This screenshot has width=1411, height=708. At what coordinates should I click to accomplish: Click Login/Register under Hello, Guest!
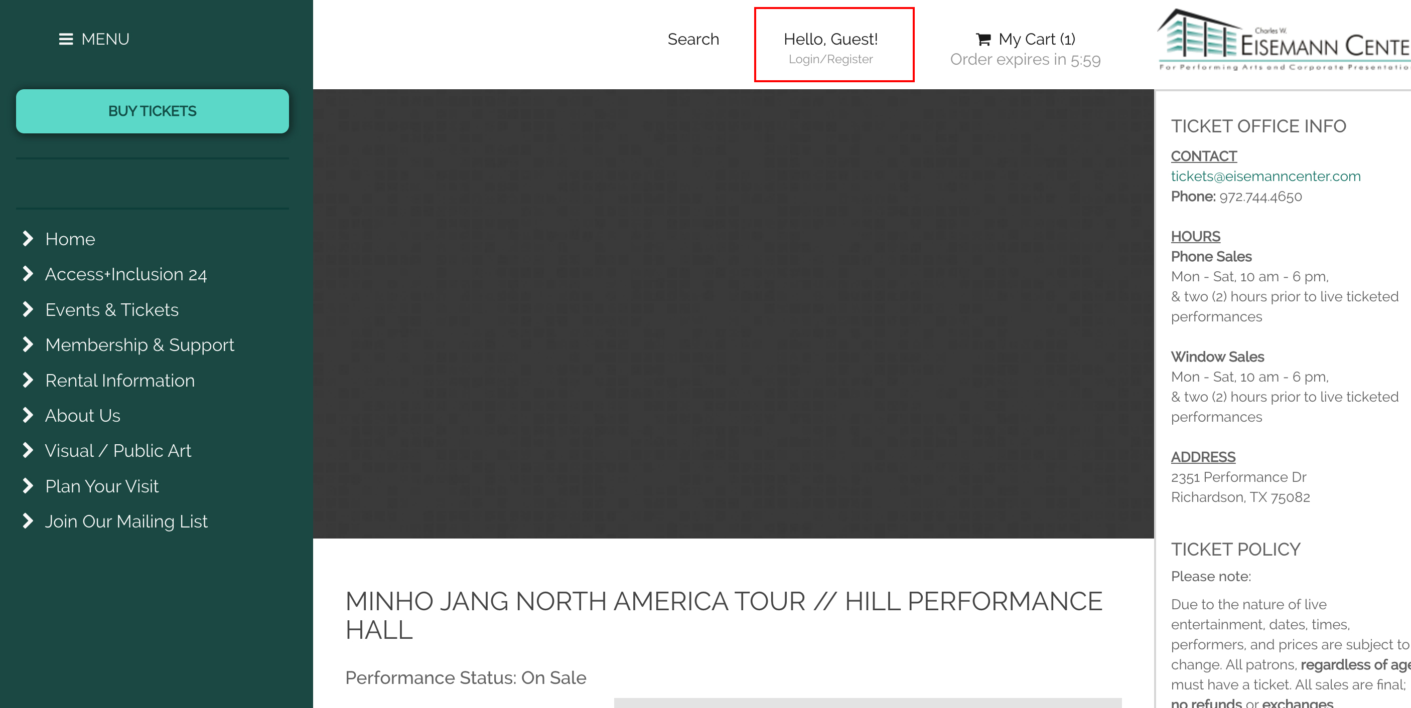pyautogui.click(x=830, y=59)
